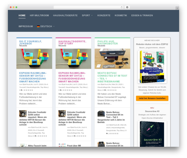This screenshot has width=187, height=158.
Task: Open the Konzerte menu item
Action: pos(104,15)
